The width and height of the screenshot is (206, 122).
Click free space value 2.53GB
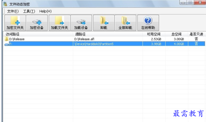[x=156, y=39]
